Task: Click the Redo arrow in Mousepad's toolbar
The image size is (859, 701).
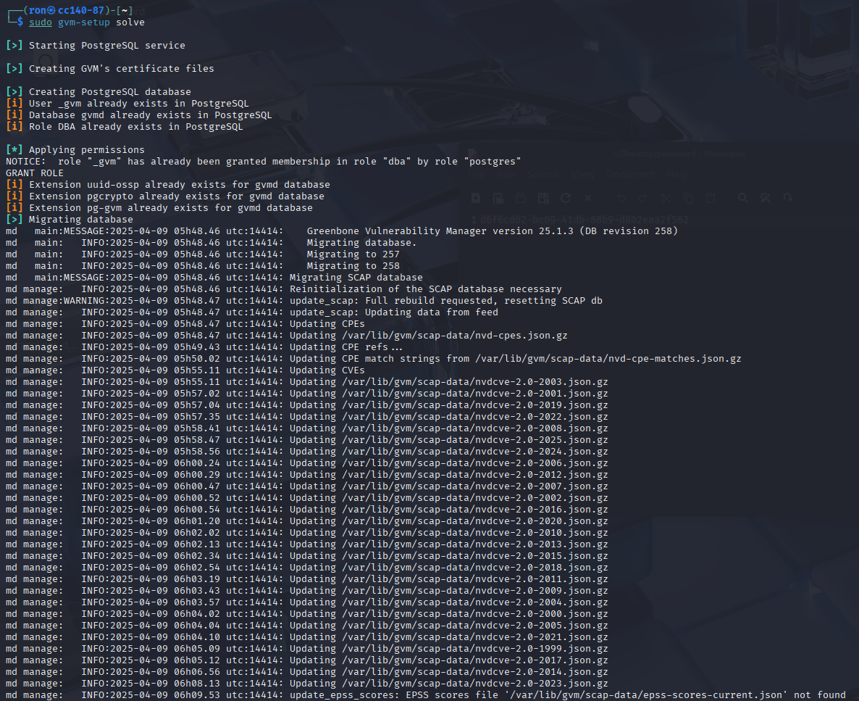Action: [x=643, y=198]
